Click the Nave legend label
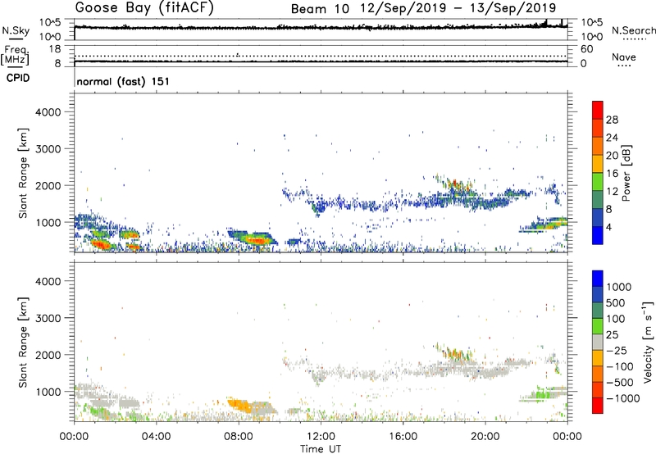 point(623,57)
